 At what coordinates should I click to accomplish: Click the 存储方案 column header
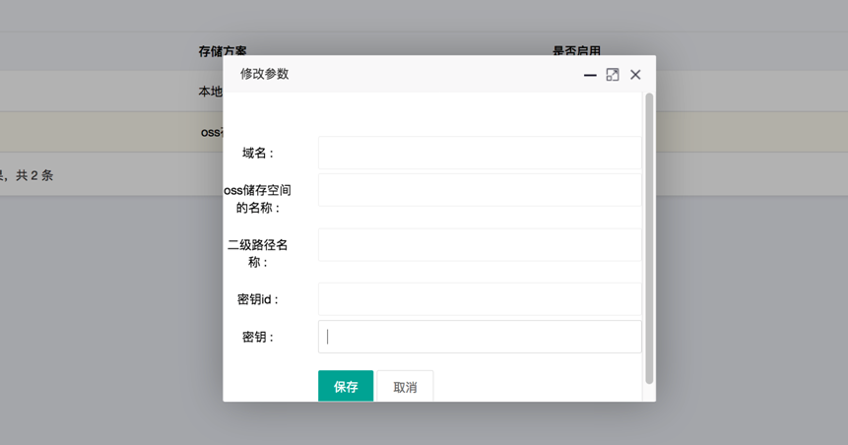tap(223, 51)
